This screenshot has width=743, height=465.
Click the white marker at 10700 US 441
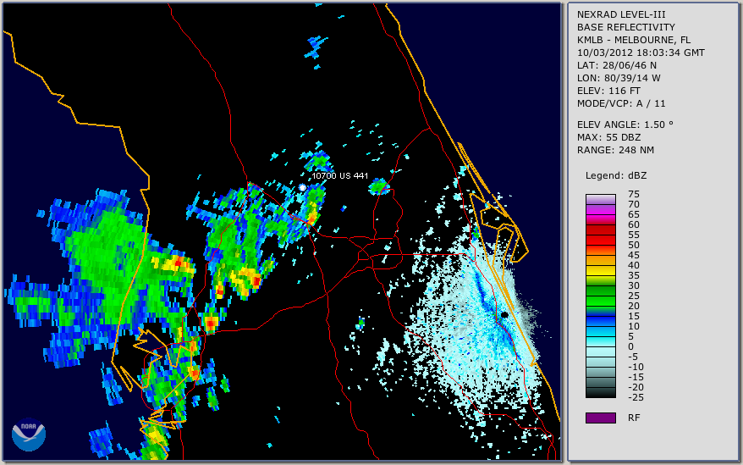(302, 188)
